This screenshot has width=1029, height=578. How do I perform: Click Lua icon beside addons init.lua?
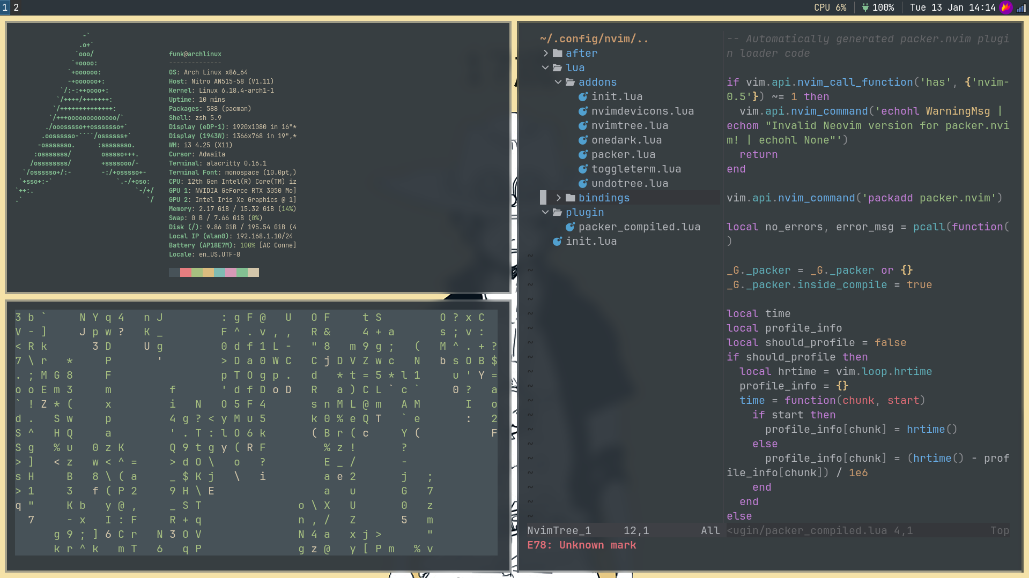pos(583,96)
